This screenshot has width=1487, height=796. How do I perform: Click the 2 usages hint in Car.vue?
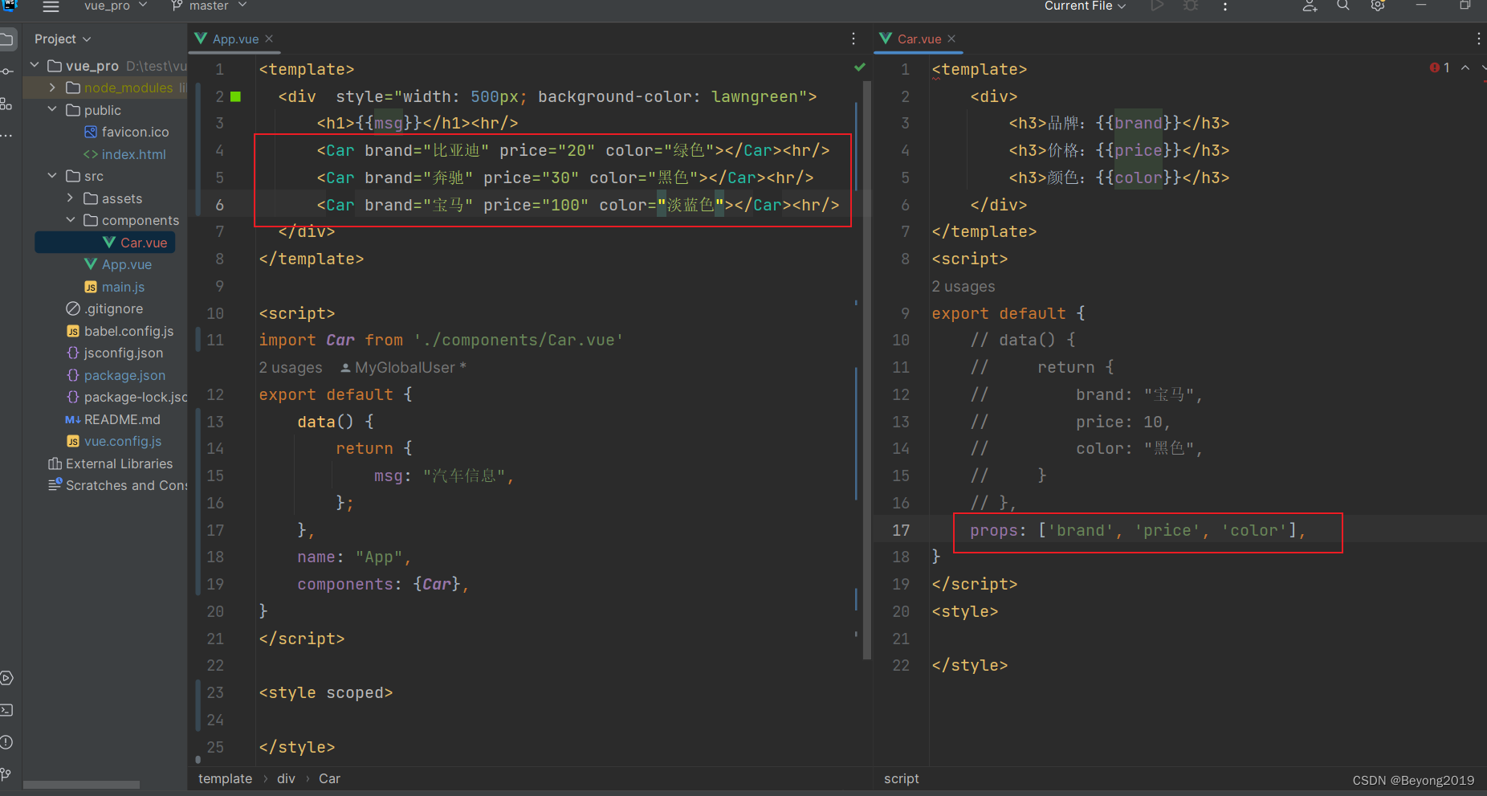point(963,287)
